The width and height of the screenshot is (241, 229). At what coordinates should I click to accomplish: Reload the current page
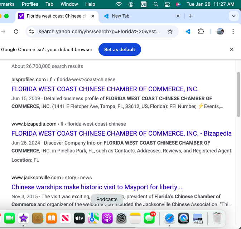point(16,31)
